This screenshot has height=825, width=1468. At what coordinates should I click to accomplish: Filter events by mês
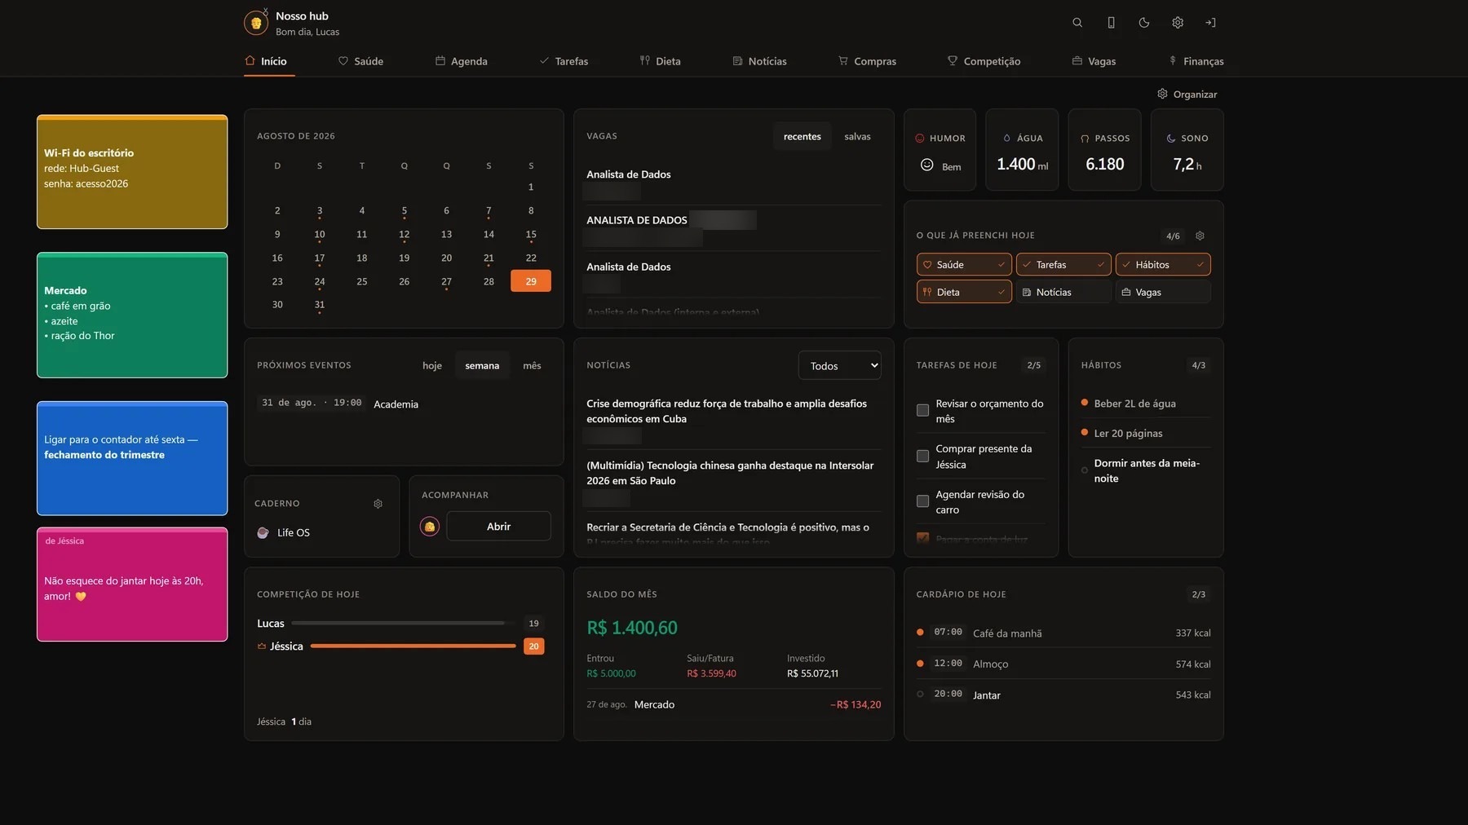[x=532, y=365]
